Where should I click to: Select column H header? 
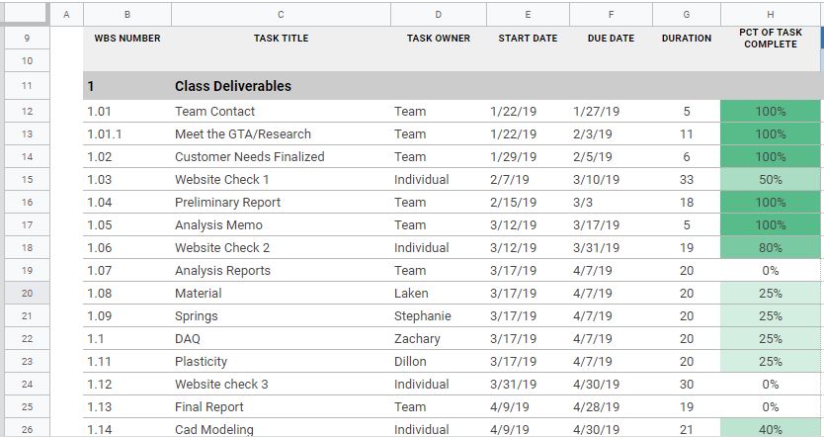[770, 15]
